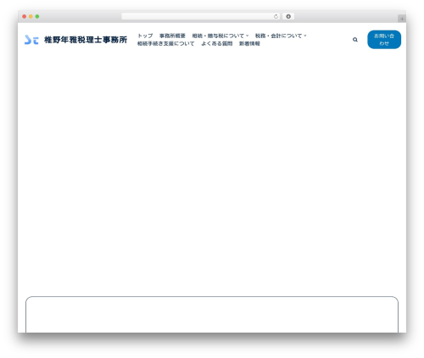This screenshot has width=424, height=358.
Task: Focus the browser address bar
Action: (x=201, y=17)
